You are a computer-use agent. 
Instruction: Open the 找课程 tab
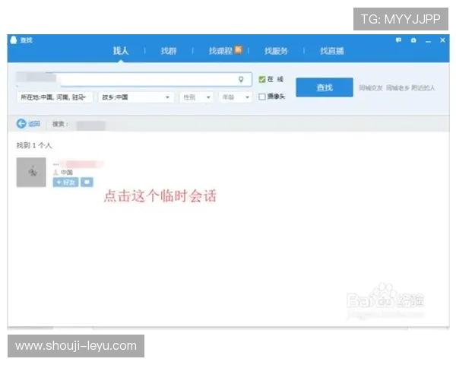220,51
